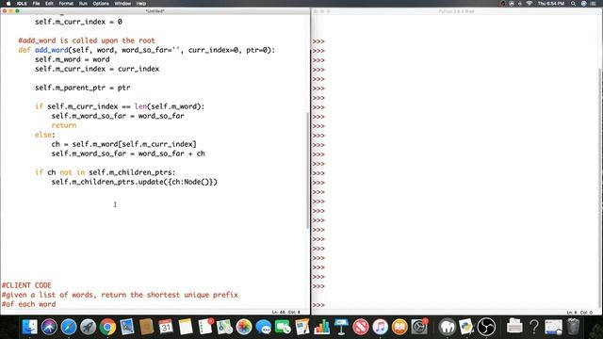Open Safari from the Dock
The image size is (603, 339).
tap(69, 327)
